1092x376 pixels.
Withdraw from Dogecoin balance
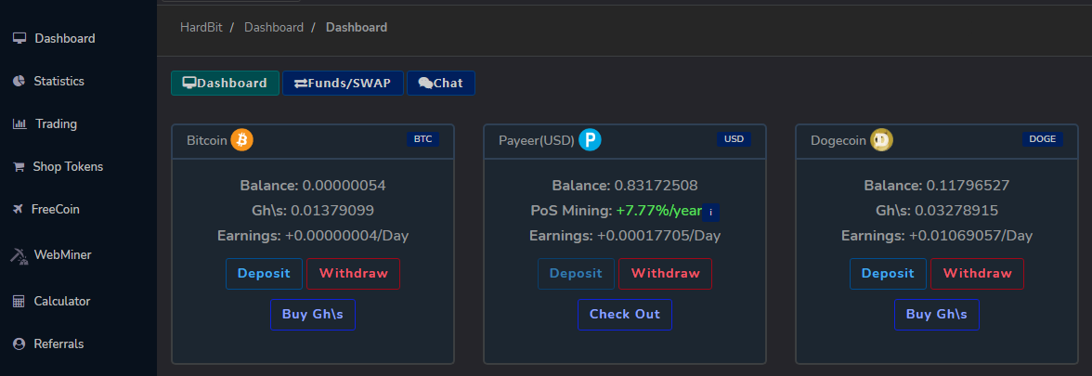pyautogui.click(x=977, y=274)
